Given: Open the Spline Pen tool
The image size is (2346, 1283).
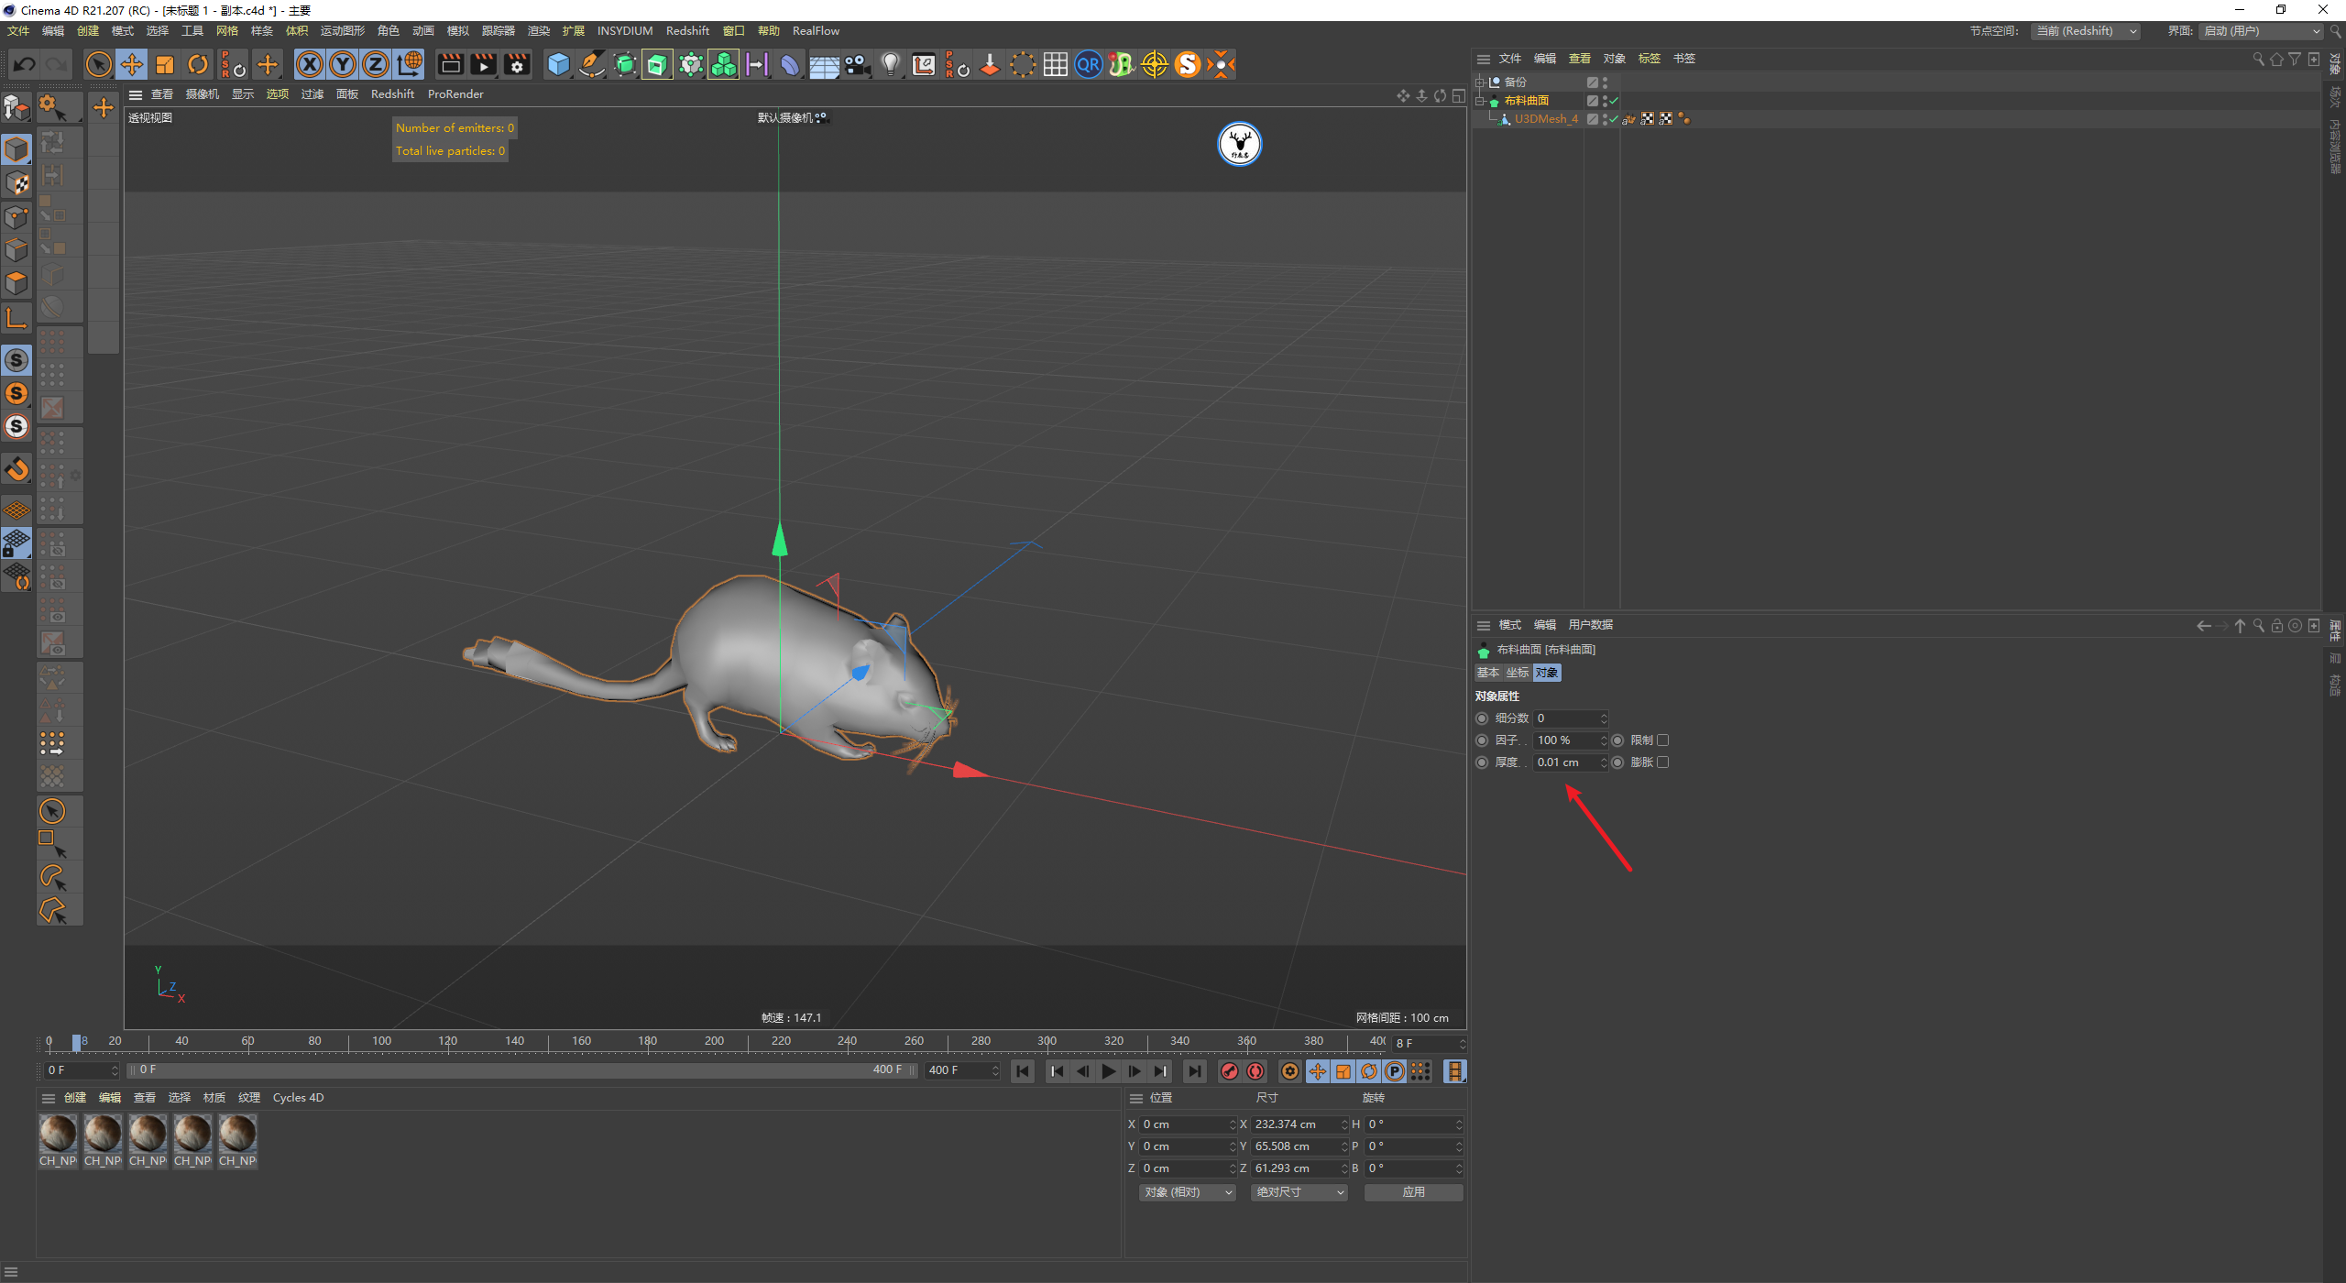Looking at the screenshot, I should tap(592, 64).
